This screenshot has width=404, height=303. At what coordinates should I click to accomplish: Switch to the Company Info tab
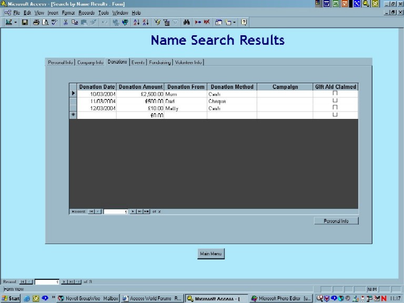90,63
